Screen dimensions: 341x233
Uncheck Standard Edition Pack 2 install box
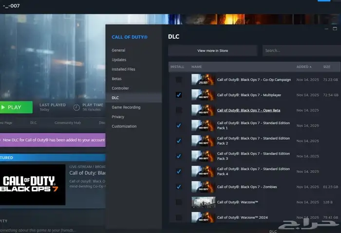tap(179, 141)
